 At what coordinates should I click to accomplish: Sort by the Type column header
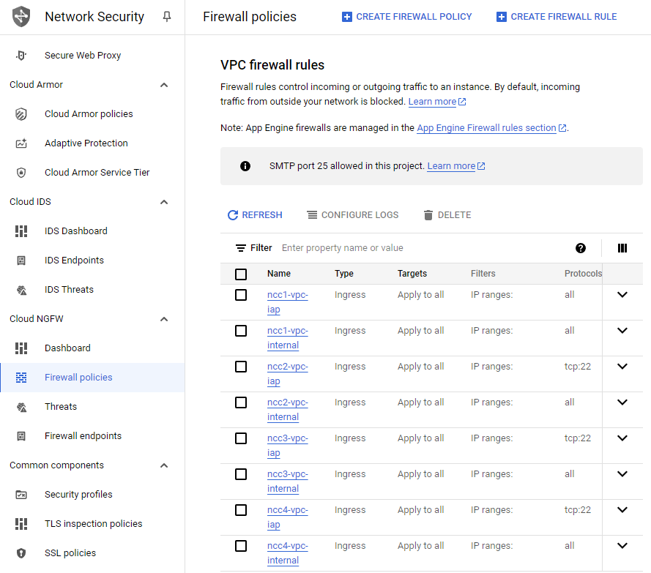[344, 274]
